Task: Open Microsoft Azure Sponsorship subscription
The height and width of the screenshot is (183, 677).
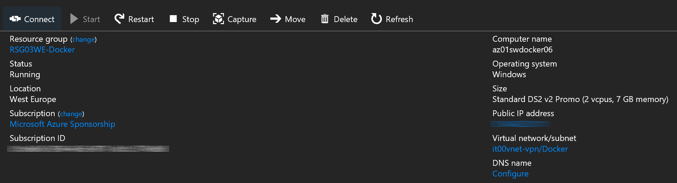Action: pyautogui.click(x=63, y=124)
